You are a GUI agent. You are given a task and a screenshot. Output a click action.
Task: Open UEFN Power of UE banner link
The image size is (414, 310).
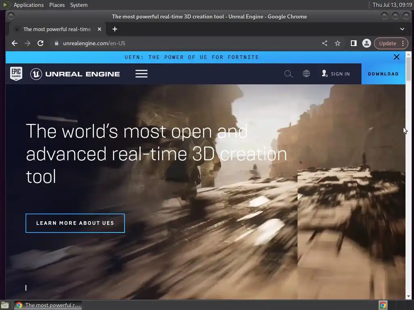[x=192, y=57]
